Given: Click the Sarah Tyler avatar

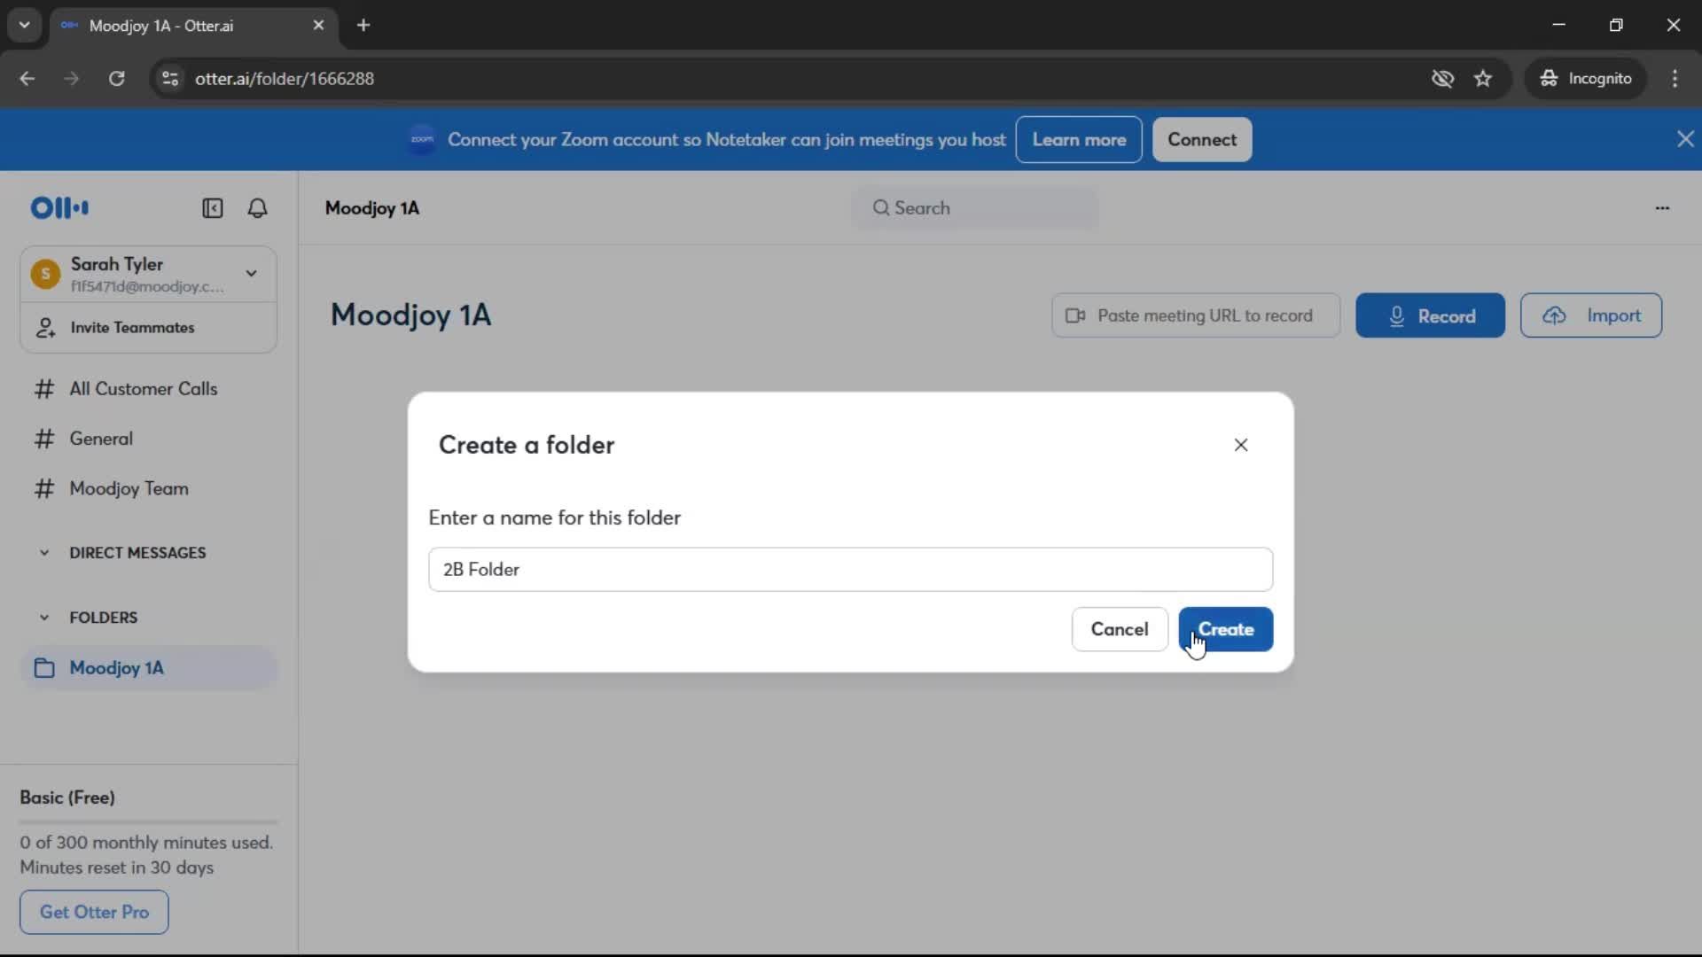Looking at the screenshot, I should (45, 274).
